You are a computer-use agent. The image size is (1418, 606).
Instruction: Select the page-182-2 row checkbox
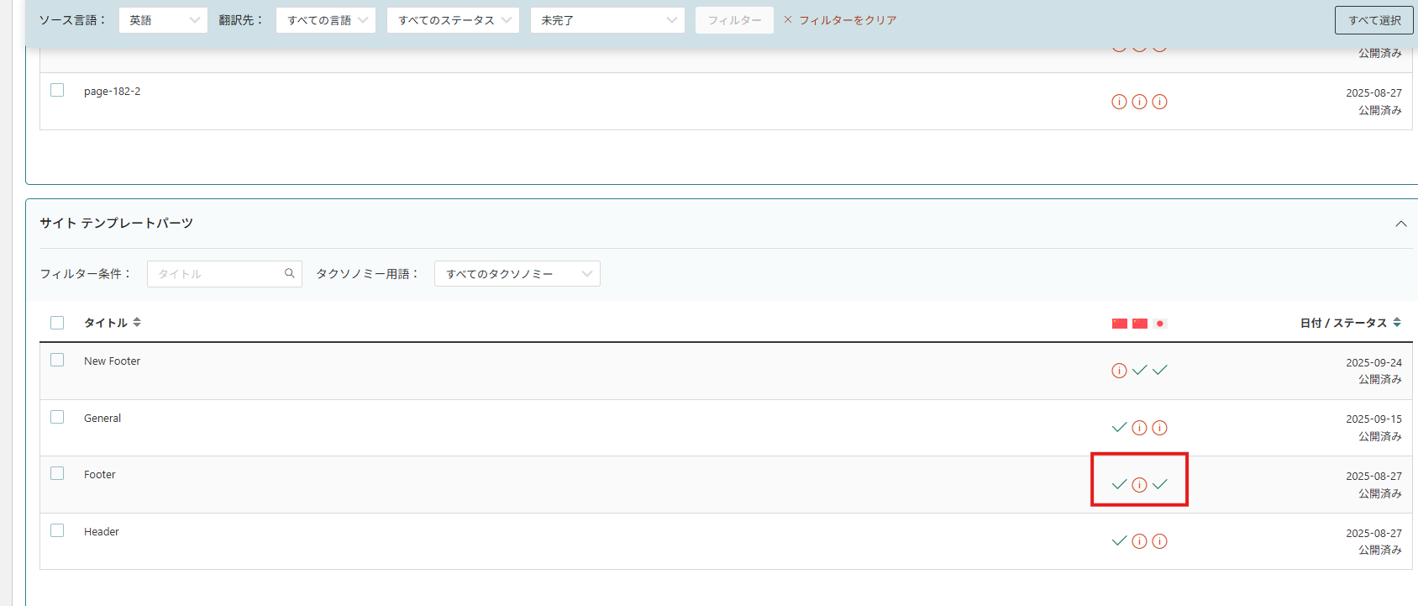coord(57,90)
